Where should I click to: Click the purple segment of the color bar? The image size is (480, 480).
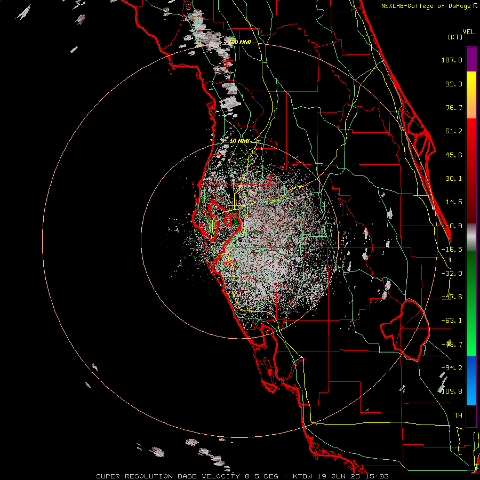(471, 59)
